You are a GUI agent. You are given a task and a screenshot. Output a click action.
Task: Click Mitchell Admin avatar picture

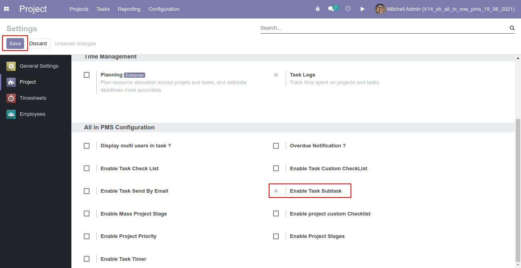380,9
